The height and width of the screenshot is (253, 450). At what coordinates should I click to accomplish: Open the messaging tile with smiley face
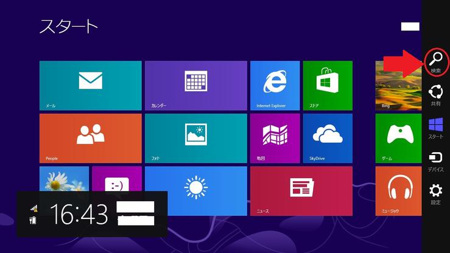pos(116,179)
